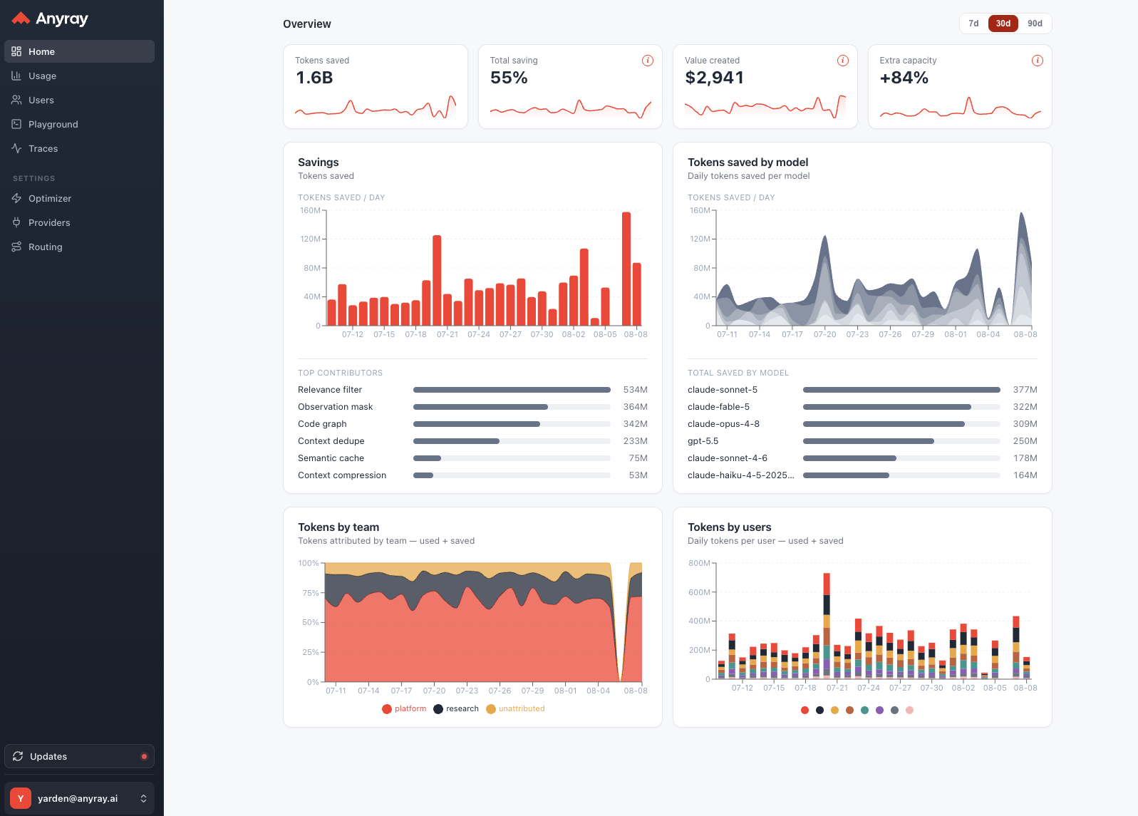This screenshot has width=1138, height=816.
Task: Click the Value created $2,941 value
Action: (714, 78)
